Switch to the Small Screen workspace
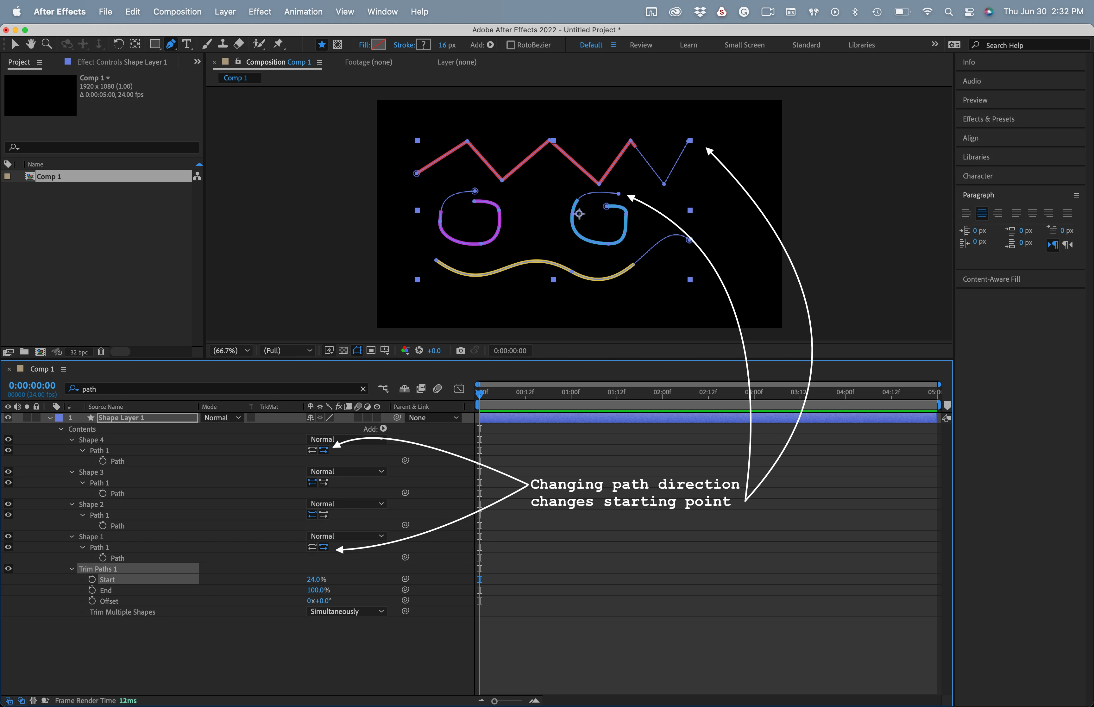This screenshot has width=1094, height=707. [744, 45]
